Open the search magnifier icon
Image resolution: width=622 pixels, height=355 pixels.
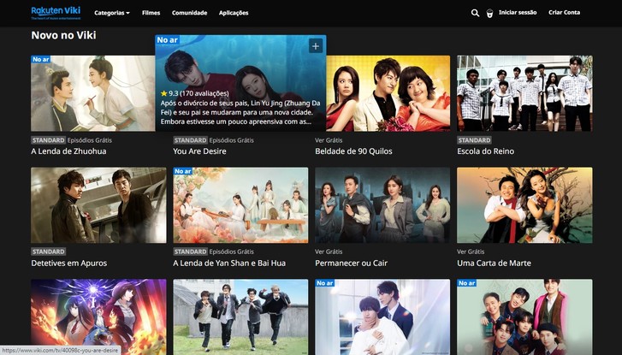475,13
